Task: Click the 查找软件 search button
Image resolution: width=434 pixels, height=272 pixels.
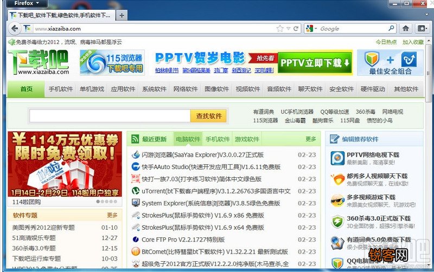Action: [x=209, y=116]
